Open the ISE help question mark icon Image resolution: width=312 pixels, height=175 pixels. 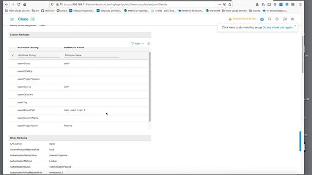point(277,19)
